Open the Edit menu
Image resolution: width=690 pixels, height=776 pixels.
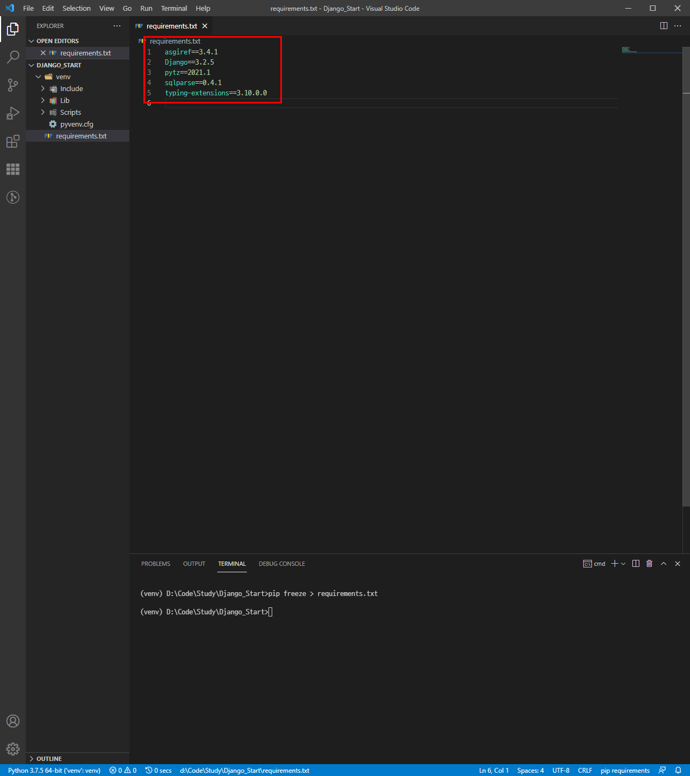[x=48, y=8]
